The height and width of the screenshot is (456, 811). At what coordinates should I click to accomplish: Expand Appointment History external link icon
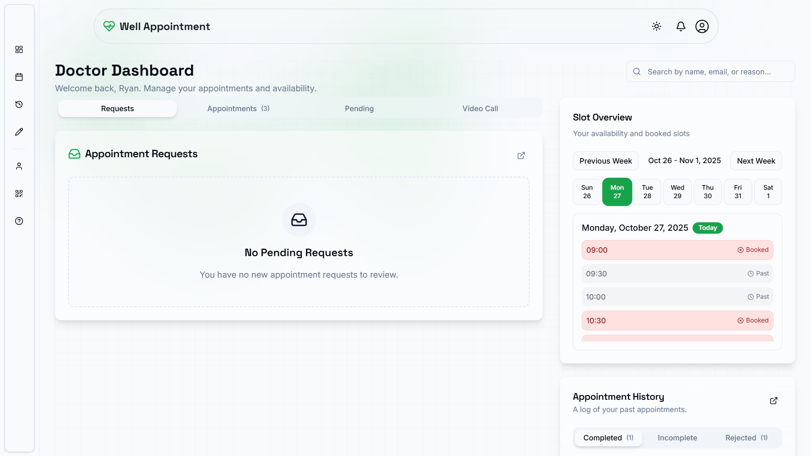point(773,401)
